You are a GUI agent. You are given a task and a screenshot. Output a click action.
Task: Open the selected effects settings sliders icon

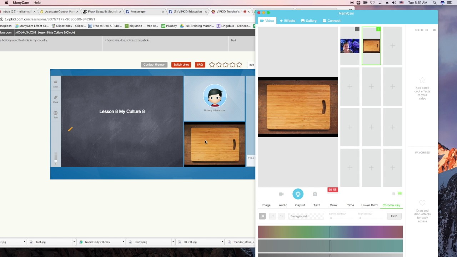point(434,30)
